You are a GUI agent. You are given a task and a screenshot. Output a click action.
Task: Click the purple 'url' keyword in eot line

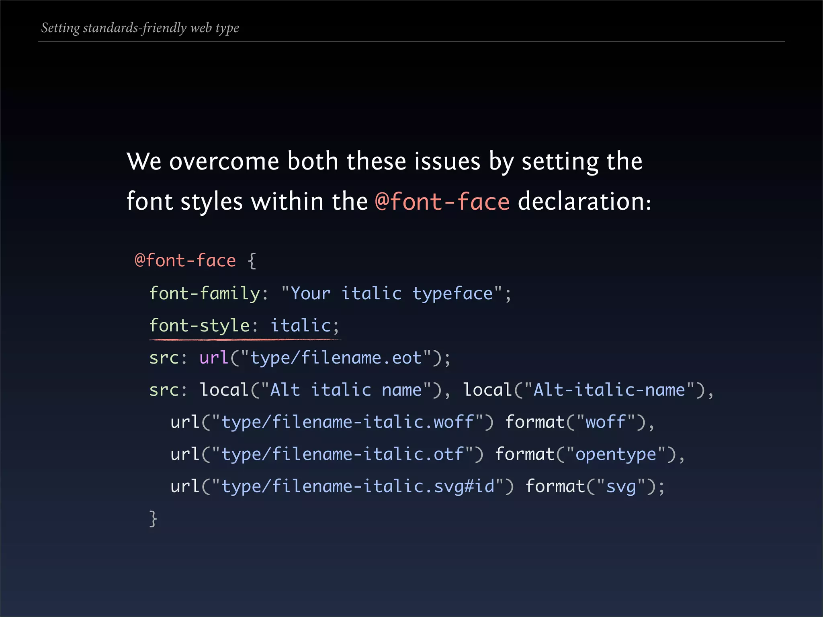(x=214, y=358)
